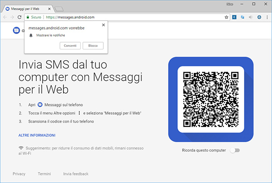Go forward with the browser forward arrow
Screen dimensions: 272x183
point(12,17)
